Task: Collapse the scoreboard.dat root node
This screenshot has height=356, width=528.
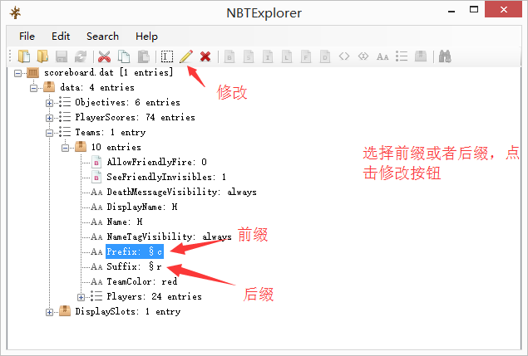Action: [17, 73]
